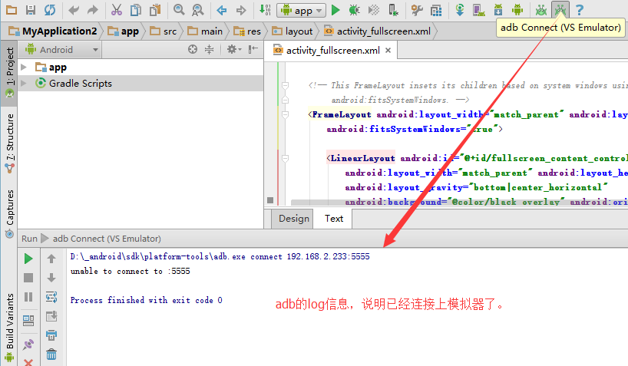Select Gradle Scripts in the project tree
The height and width of the screenshot is (366, 628).
pyautogui.click(x=73, y=84)
